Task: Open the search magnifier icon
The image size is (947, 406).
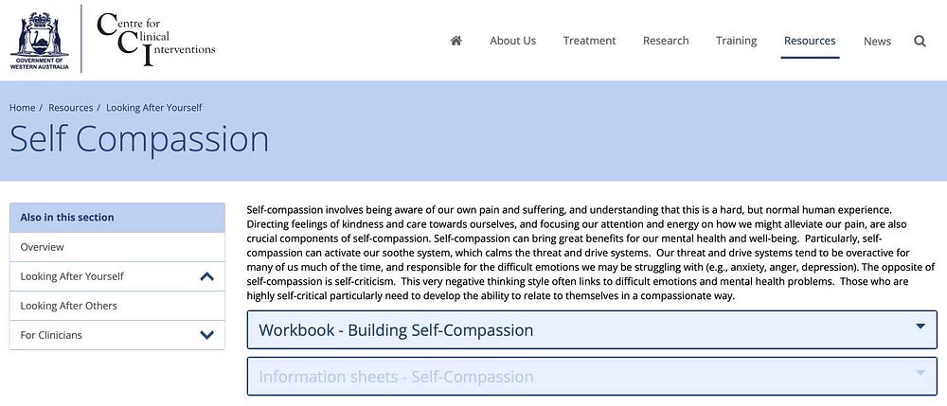Action: 920,41
